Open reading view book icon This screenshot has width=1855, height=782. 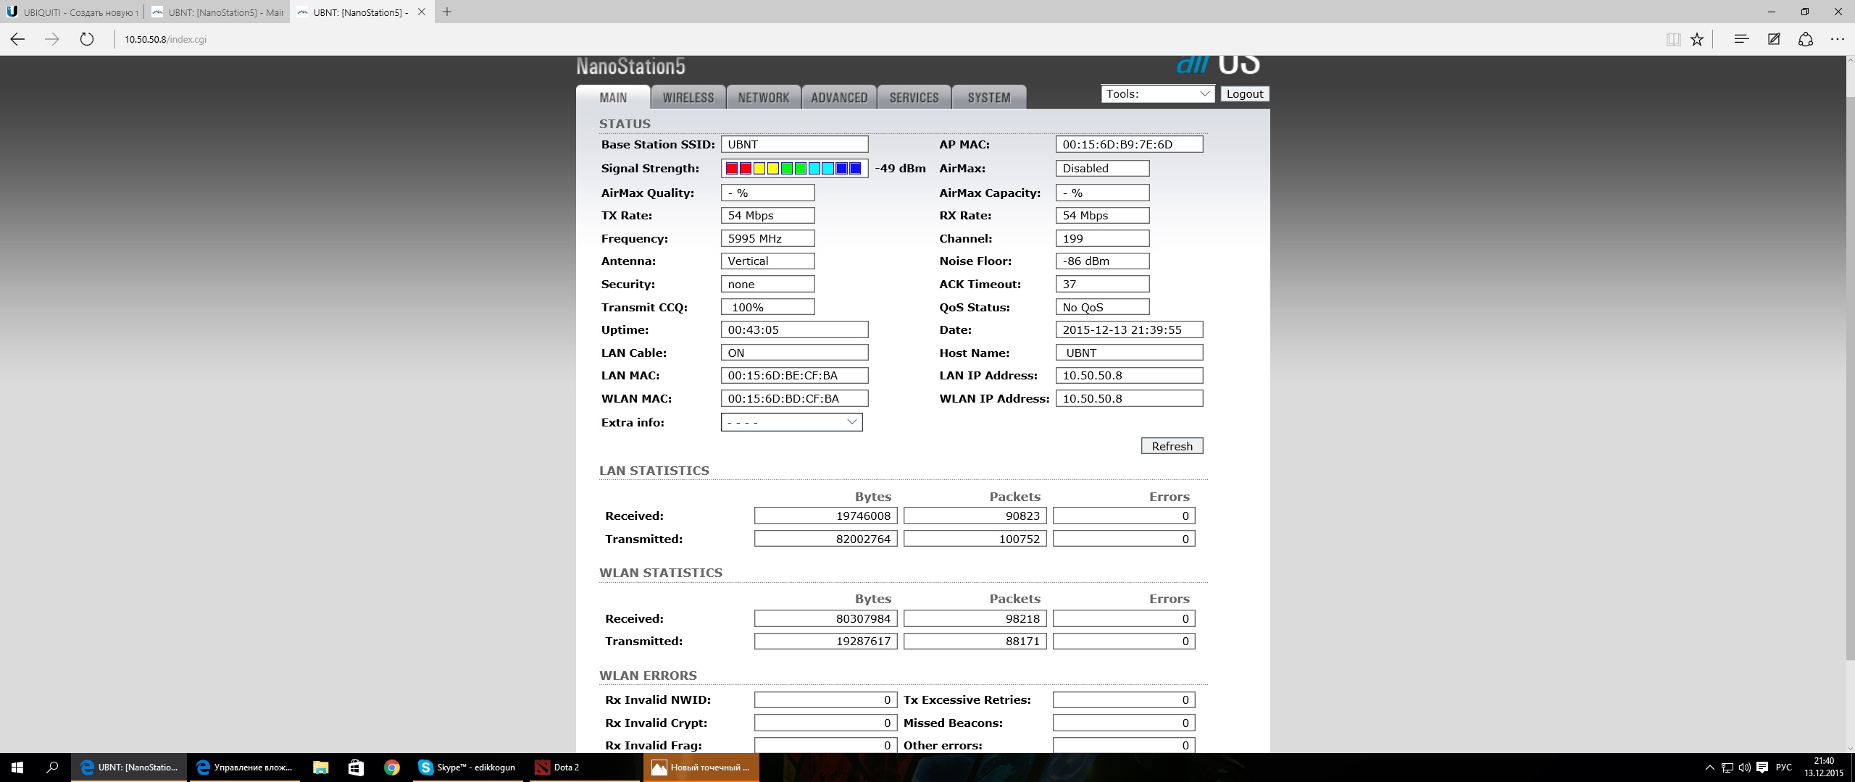point(1673,40)
